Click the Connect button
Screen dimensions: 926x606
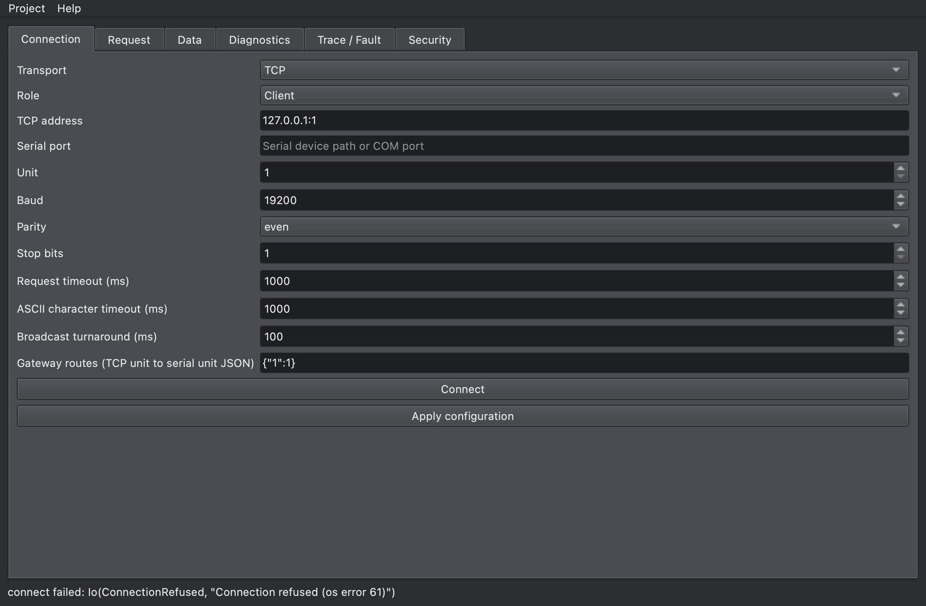click(x=463, y=389)
